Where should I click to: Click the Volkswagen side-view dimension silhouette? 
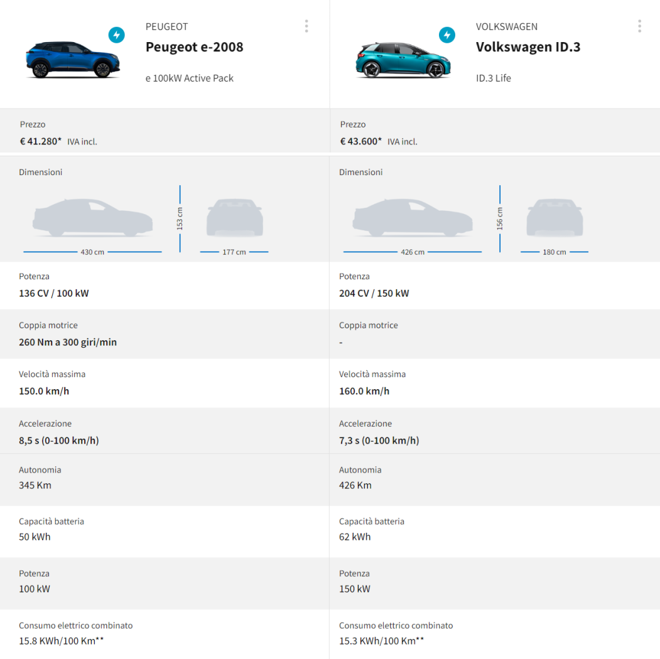point(413,218)
